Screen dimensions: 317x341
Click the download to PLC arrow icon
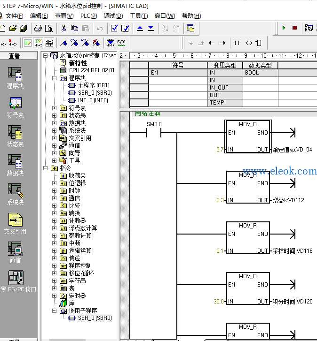click(151, 29)
